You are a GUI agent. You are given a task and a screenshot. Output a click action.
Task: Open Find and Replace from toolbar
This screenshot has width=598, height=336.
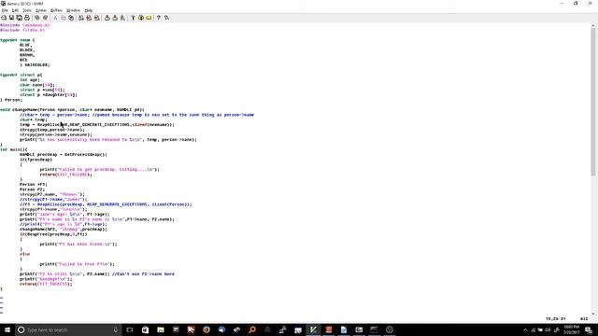click(81, 18)
